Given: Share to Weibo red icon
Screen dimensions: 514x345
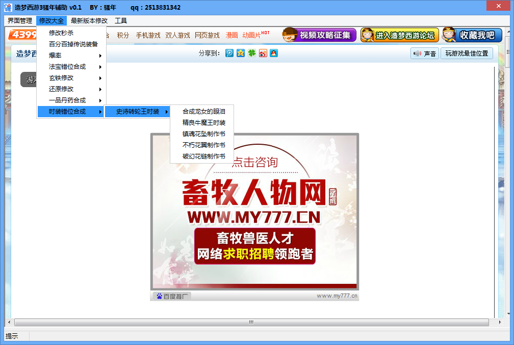Looking at the screenshot, I should pos(263,53).
